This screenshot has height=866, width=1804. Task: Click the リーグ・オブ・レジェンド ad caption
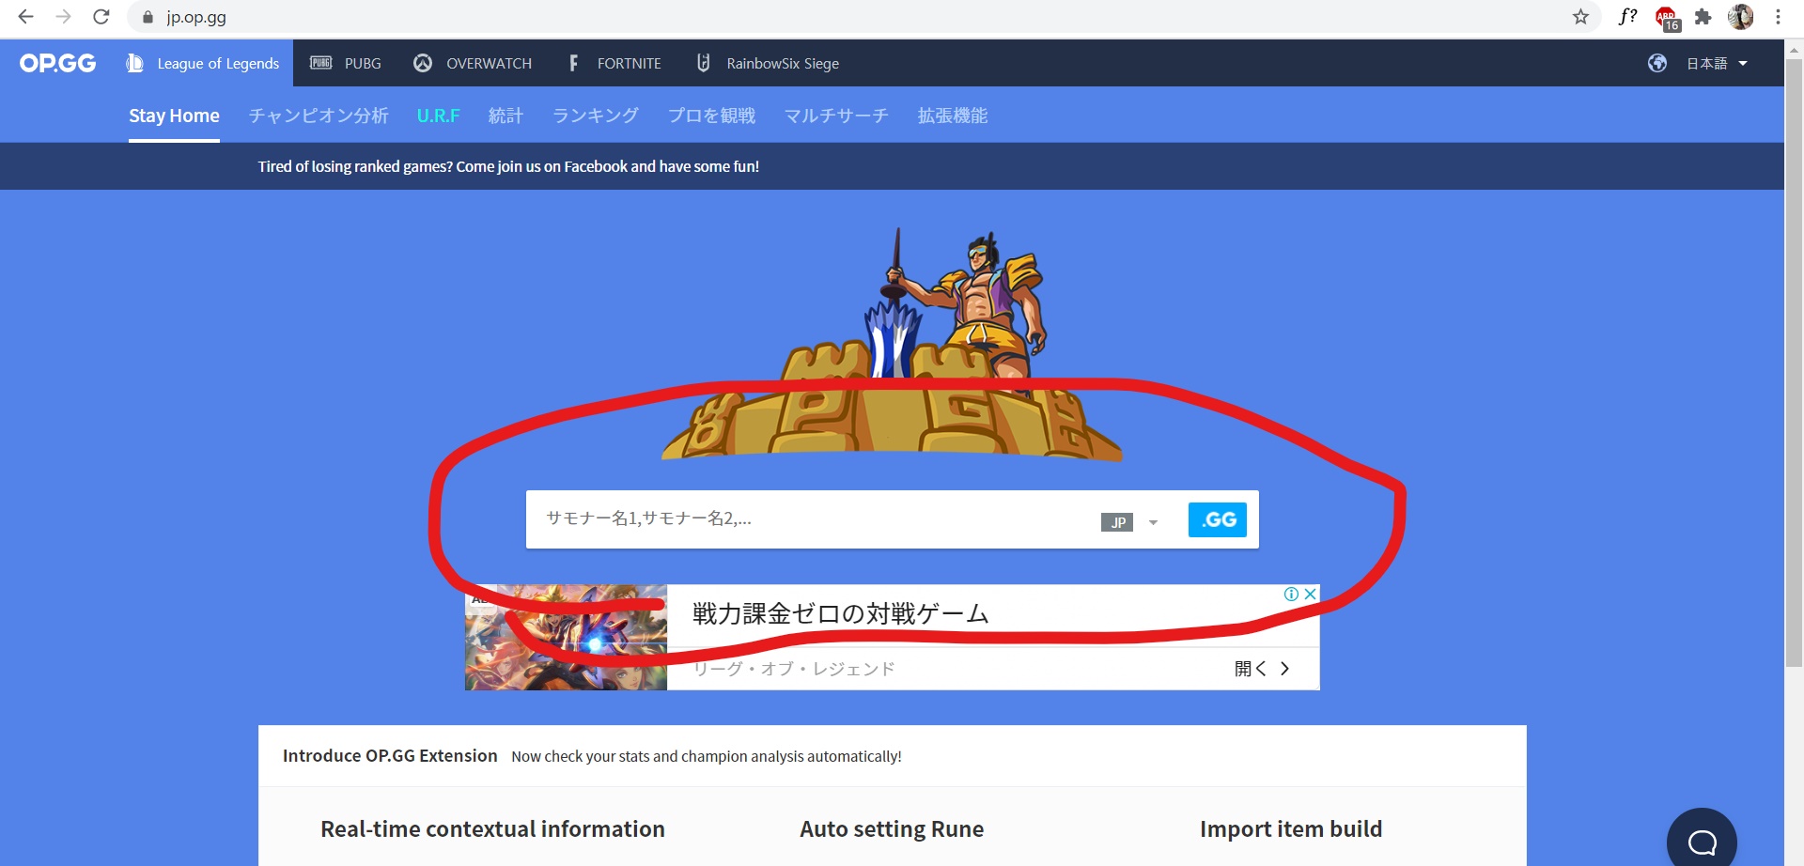tap(794, 668)
